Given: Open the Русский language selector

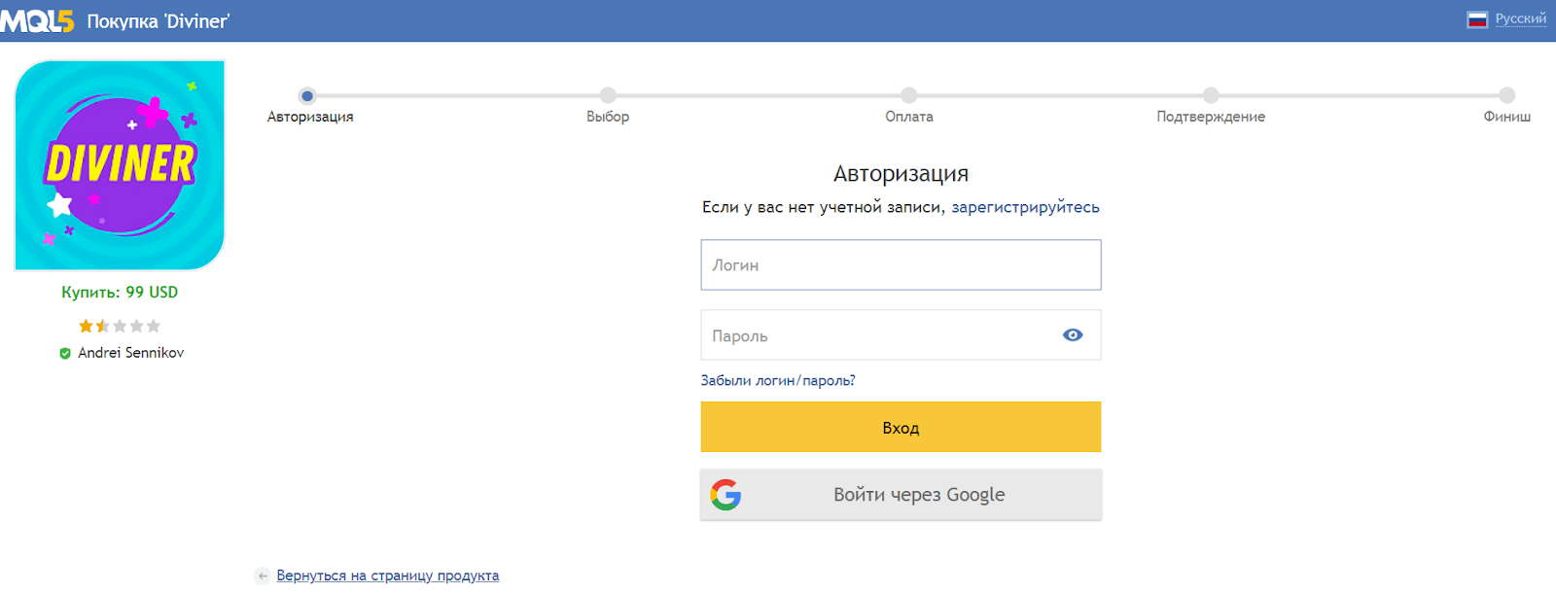Looking at the screenshot, I should 1520,18.
